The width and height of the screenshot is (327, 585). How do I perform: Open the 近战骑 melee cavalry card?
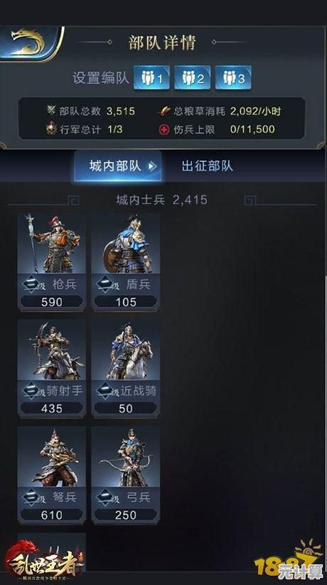[126, 368]
